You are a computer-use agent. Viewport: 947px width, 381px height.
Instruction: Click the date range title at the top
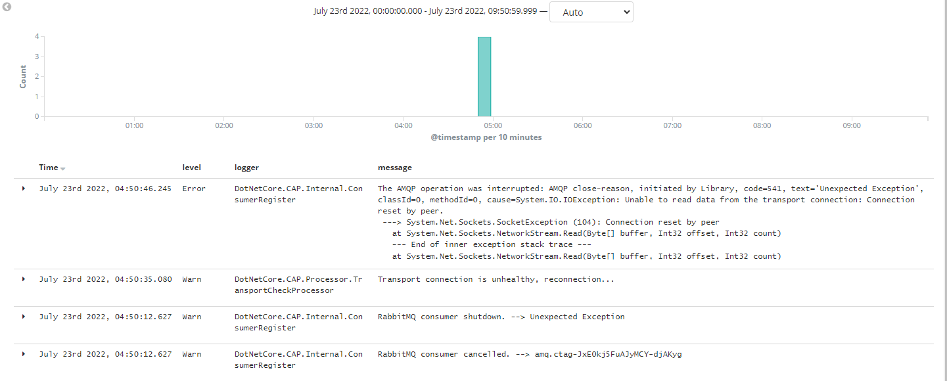[423, 11]
